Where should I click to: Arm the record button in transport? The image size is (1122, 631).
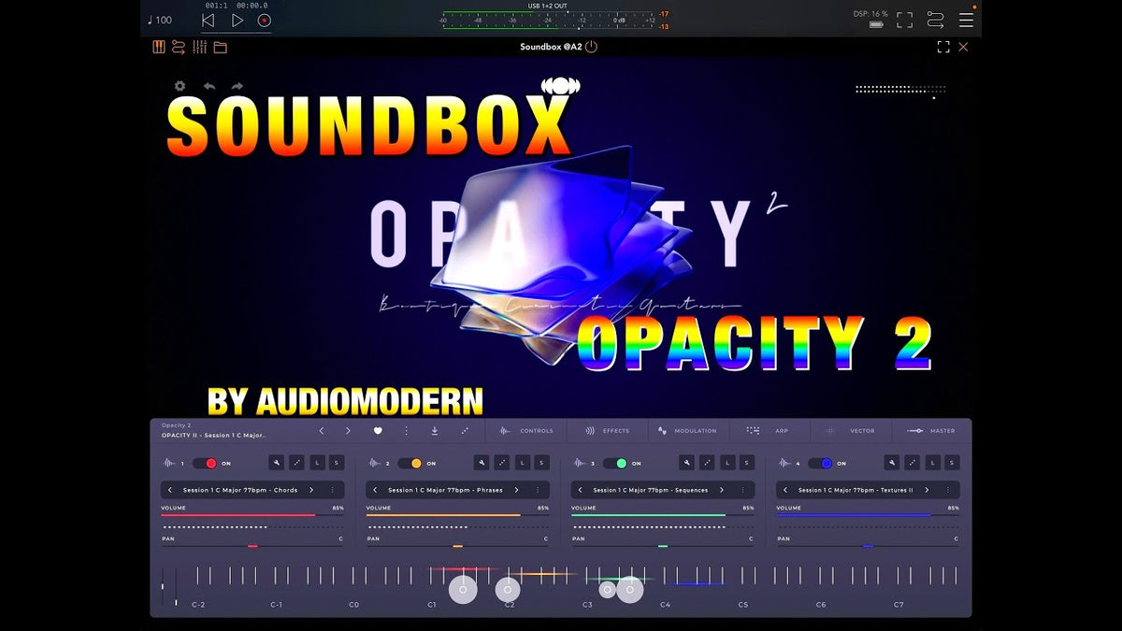click(x=265, y=20)
